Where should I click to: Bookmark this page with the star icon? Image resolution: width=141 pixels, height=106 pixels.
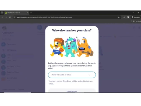[x=119, y=17]
